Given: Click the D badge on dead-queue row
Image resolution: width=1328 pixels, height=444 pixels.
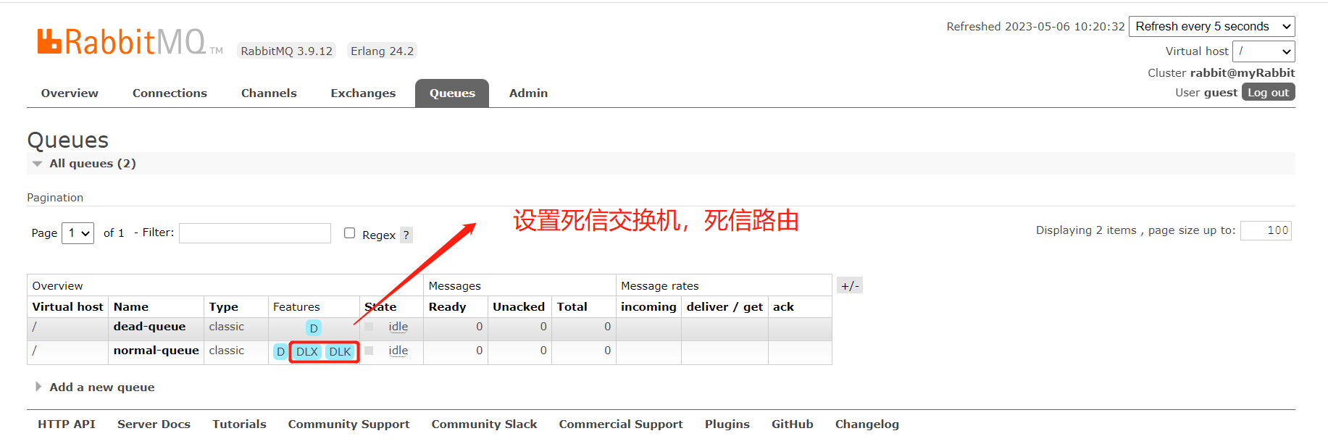Looking at the screenshot, I should tap(314, 328).
